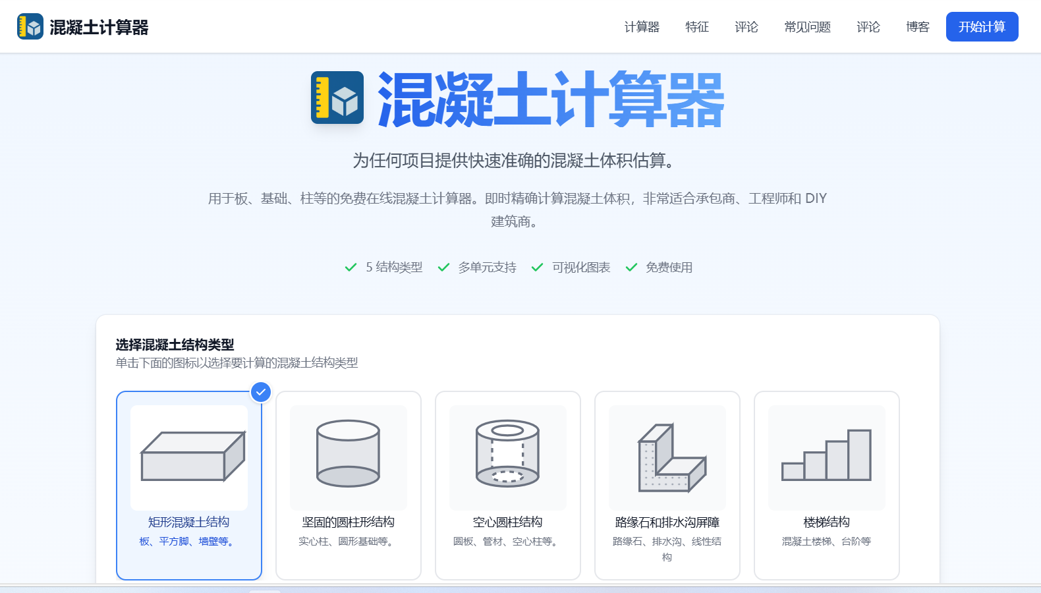1041x593 pixels.
Task: Click the 免费使用 feature label
Action: pyautogui.click(x=669, y=267)
